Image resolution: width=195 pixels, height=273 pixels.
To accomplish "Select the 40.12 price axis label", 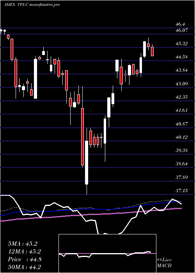I will pyautogui.click(x=182, y=137).
